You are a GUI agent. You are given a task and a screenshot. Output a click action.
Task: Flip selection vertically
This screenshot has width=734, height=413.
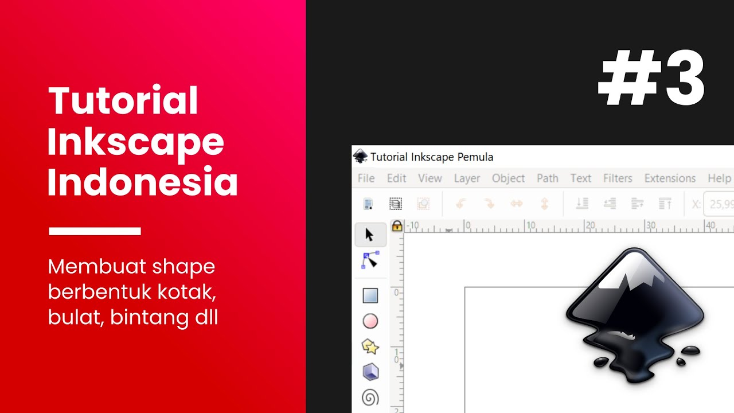click(x=545, y=204)
